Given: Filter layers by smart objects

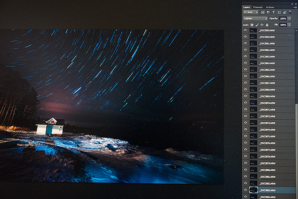Looking at the screenshot, I should click(284, 12).
